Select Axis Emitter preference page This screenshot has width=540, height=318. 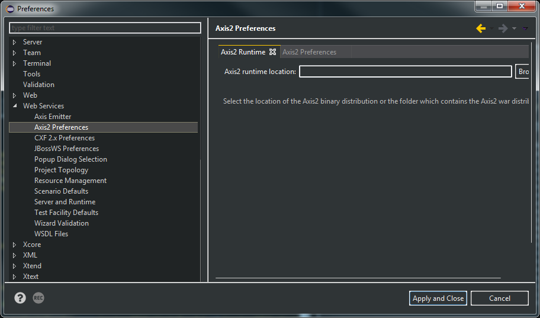point(53,117)
